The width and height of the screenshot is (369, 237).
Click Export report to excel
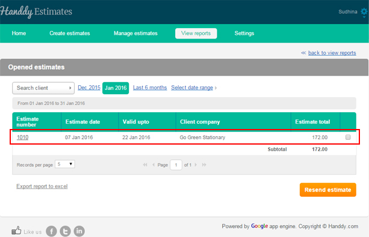42,187
